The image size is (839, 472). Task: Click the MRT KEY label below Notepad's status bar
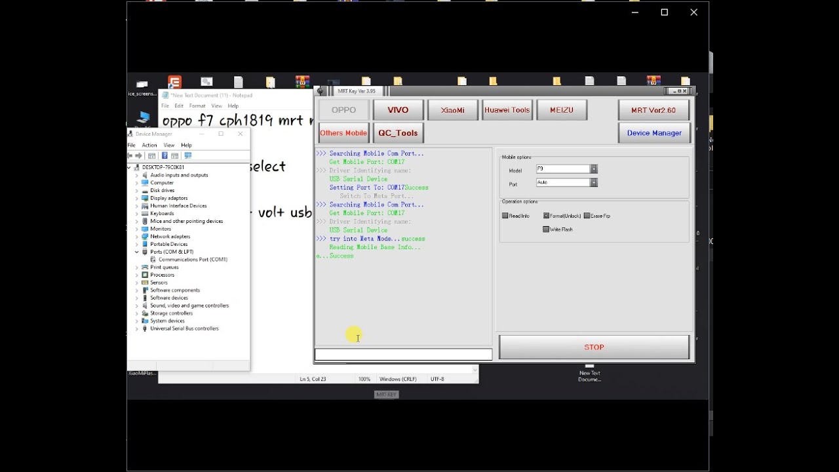tap(386, 395)
